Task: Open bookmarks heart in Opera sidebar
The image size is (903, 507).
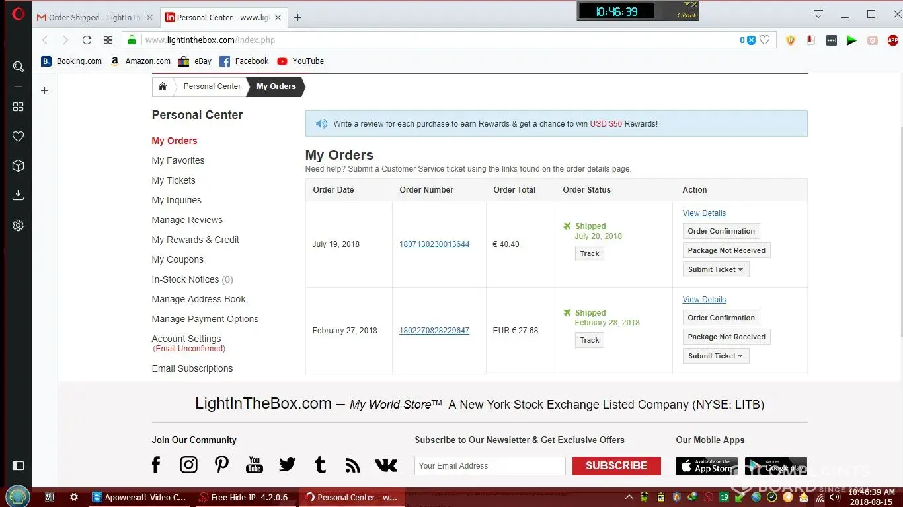Action: pos(19,136)
